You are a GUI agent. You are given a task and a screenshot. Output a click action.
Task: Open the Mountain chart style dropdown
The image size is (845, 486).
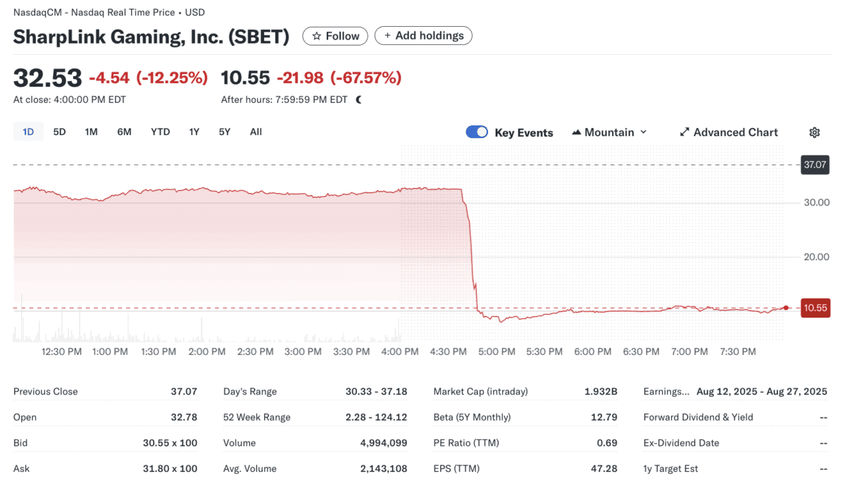[610, 132]
